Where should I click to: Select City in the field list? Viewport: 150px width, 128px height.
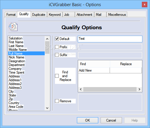26,91
